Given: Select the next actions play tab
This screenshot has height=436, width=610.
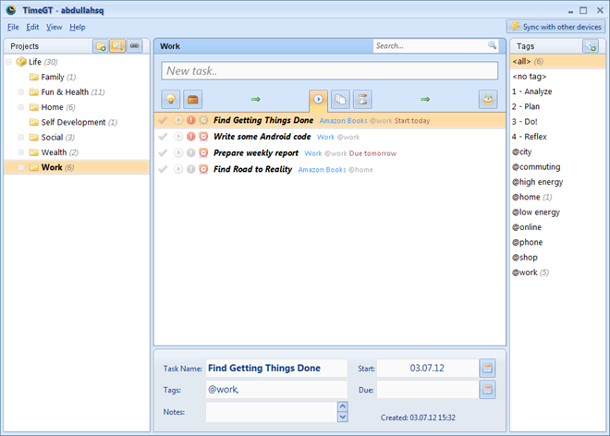Looking at the screenshot, I should pos(318,100).
